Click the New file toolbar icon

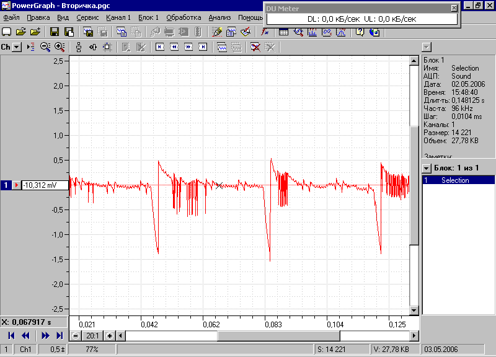[7, 32]
